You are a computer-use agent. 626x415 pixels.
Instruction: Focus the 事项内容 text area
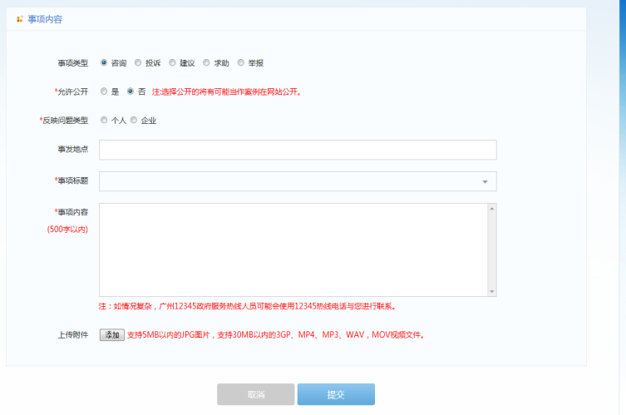293,249
